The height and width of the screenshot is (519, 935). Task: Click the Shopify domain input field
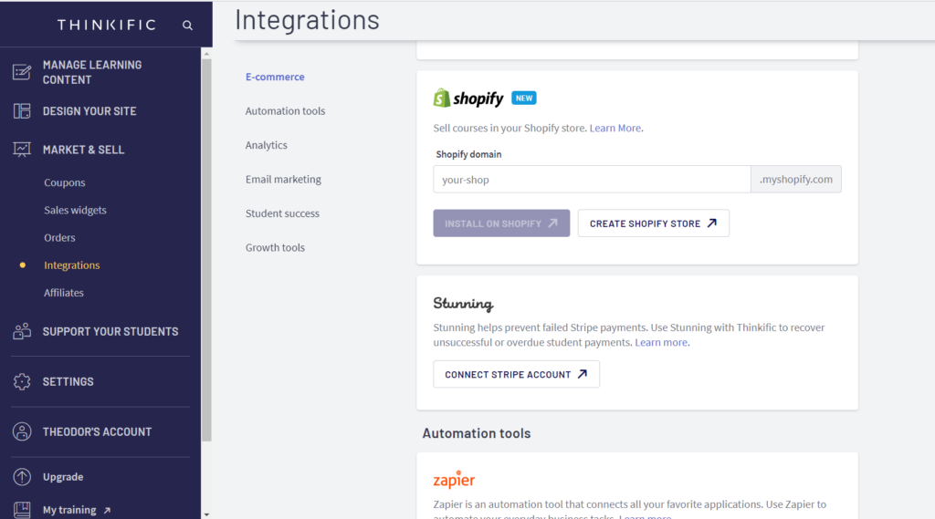pos(592,180)
